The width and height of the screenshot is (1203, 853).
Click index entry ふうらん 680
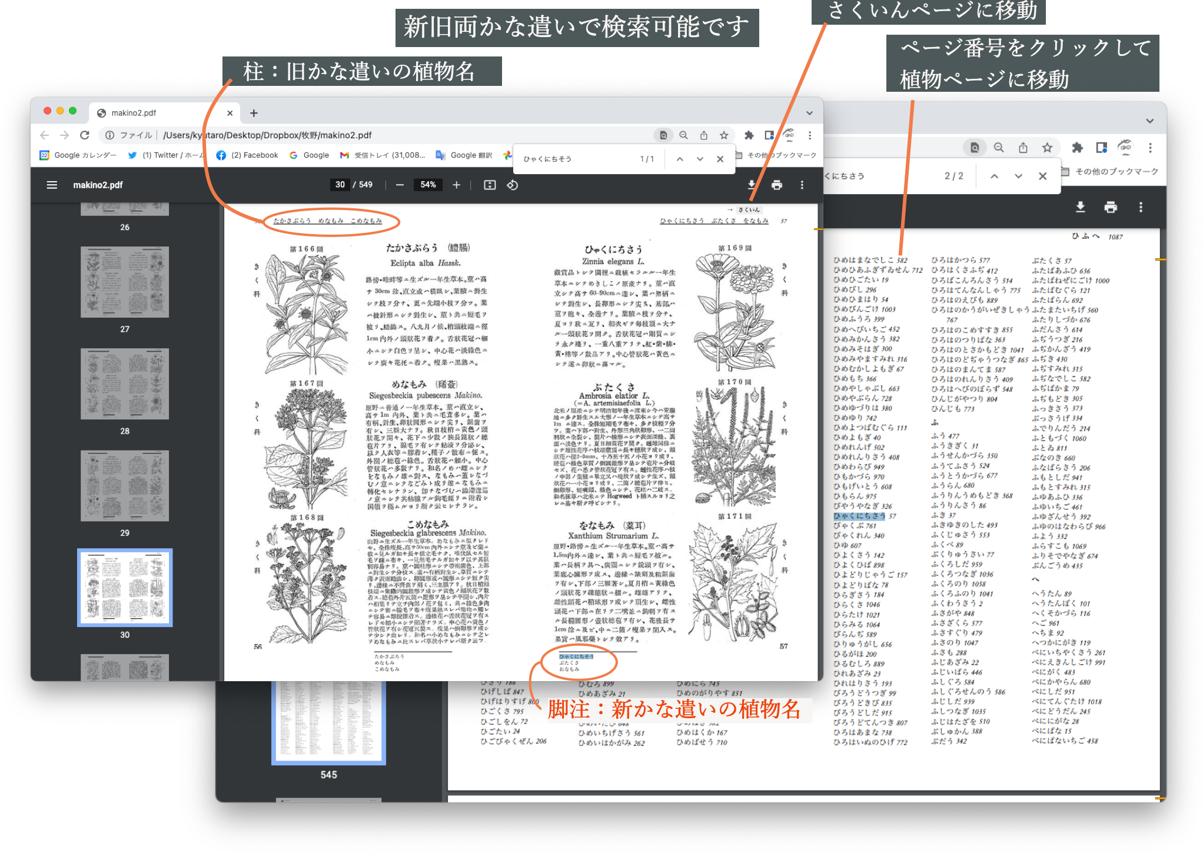pyautogui.click(x=953, y=485)
